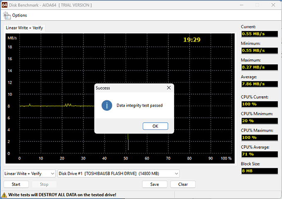Image resolution: width=282 pixels, height=199 pixels.
Task: Click the Average 7.86 MB/s value field
Action: coord(259,84)
